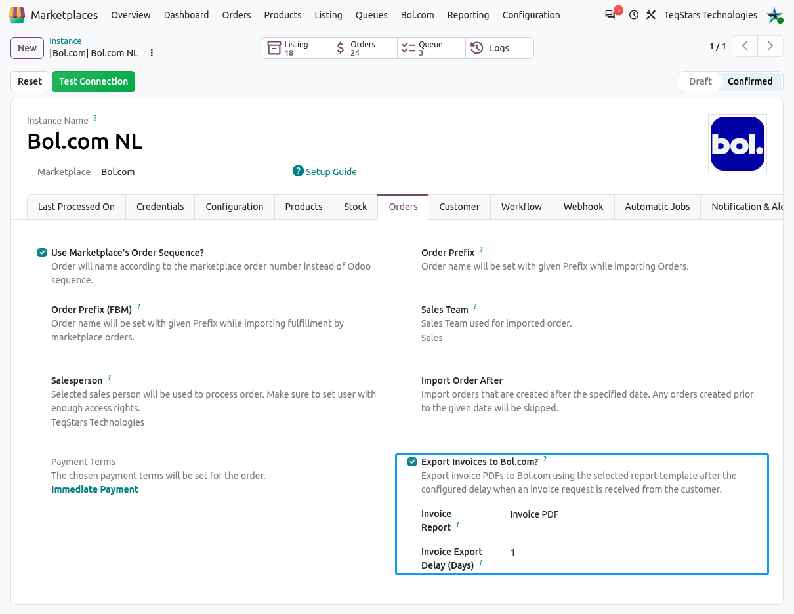
Task: Show help tooltip for Salesperson
Action: (110, 377)
